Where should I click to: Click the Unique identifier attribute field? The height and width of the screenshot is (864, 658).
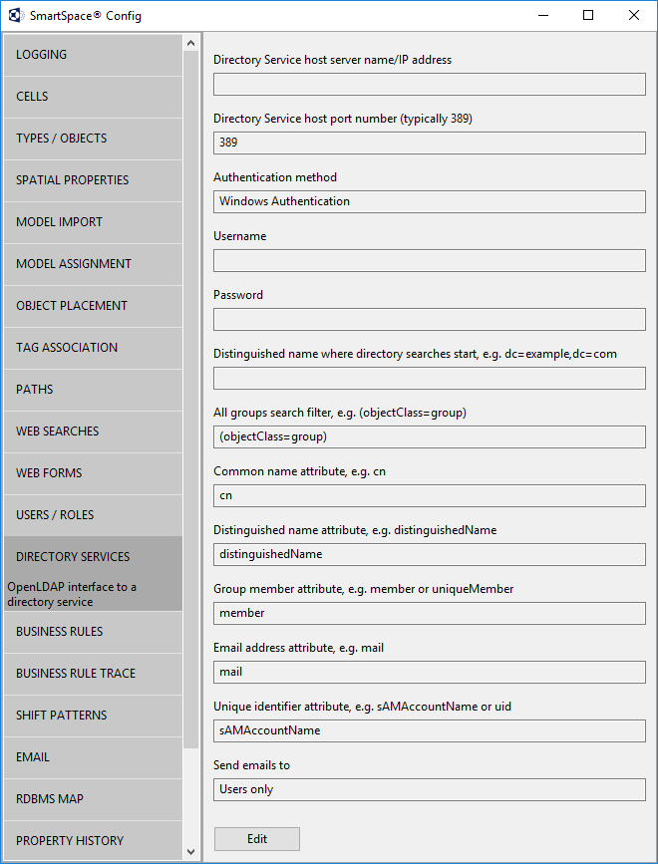coord(430,731)
